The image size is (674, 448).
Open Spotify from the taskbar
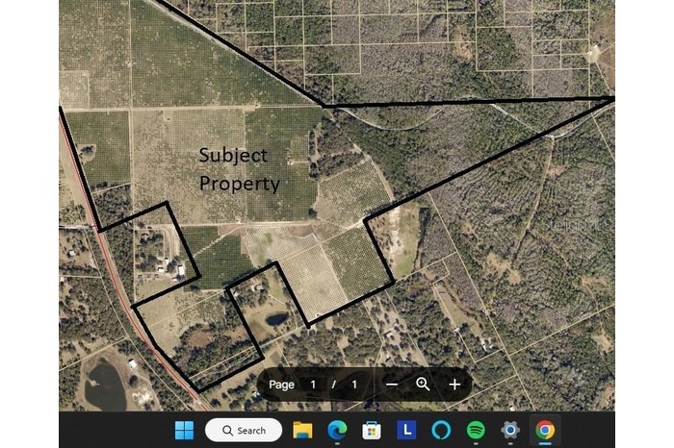coord(476,430)
